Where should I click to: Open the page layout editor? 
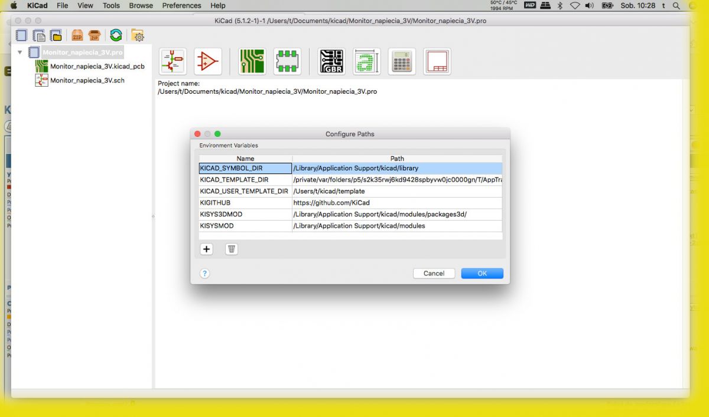[x=437, y=61]
